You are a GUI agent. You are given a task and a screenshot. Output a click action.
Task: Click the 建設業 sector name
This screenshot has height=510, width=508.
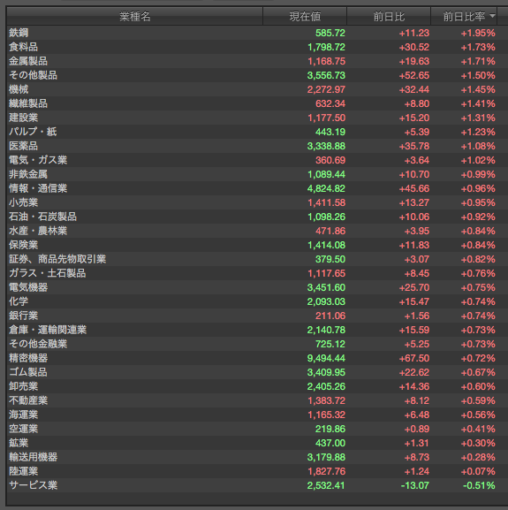pyautogui.click(x=23, y=118)
